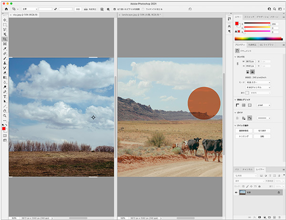Collapse the Rulers & Grids section

[235, 100]
